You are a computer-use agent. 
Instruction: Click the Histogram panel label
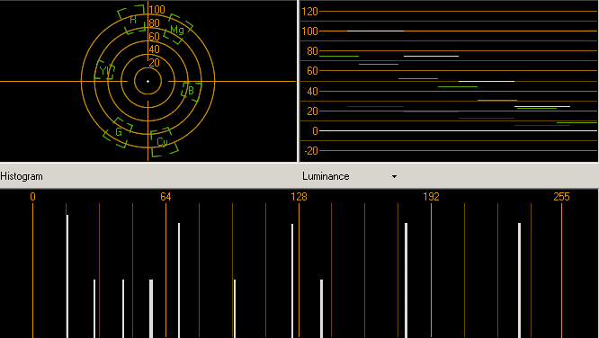point(22,176)
